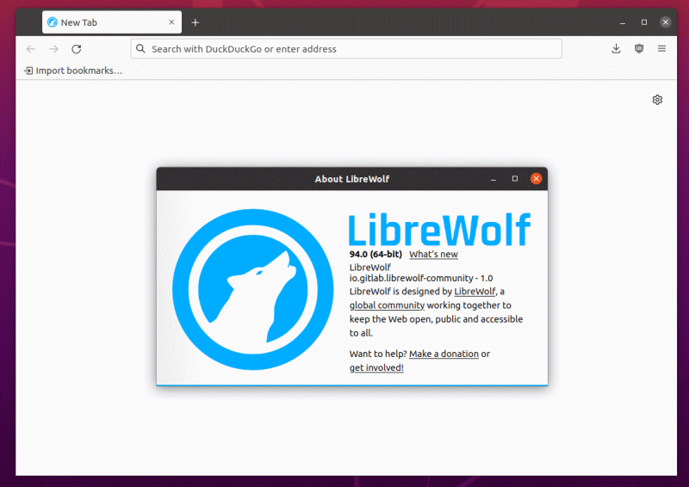Click Import bookmarks in bookmarks bar
The image size is (689, 487).
tap(73, 71)
